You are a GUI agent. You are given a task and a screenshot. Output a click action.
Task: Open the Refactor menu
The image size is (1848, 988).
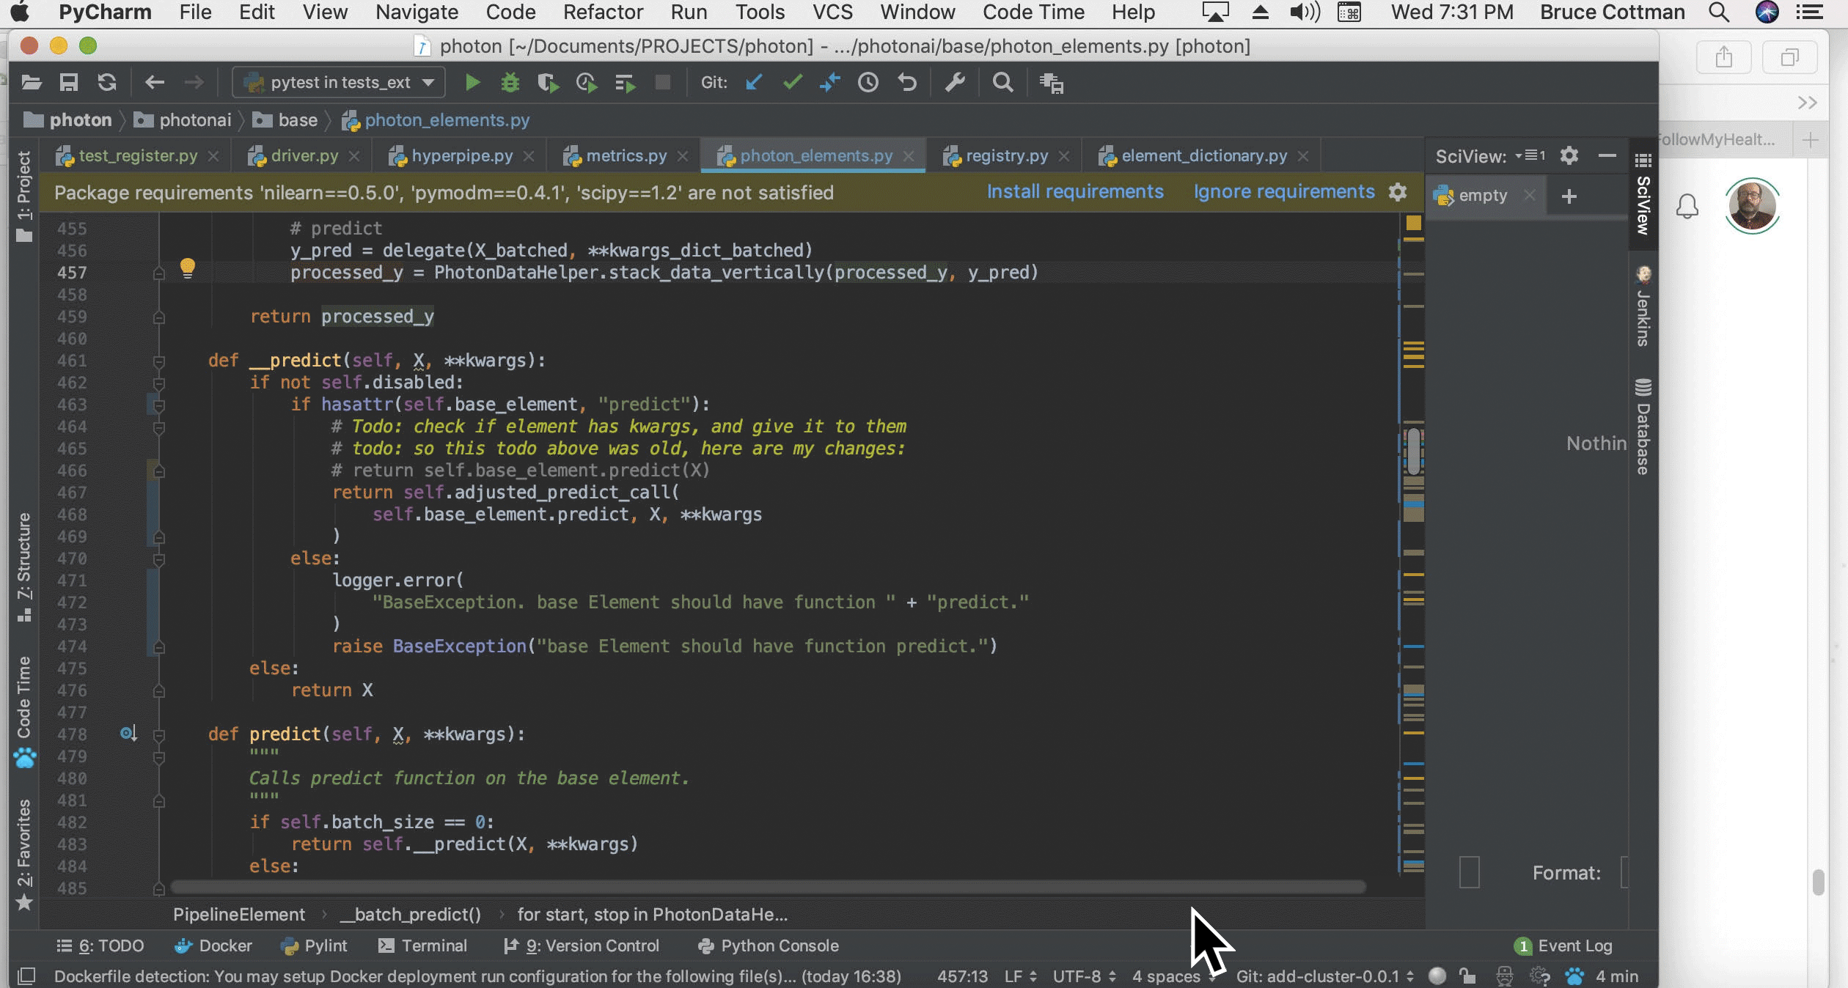(603, 12)
